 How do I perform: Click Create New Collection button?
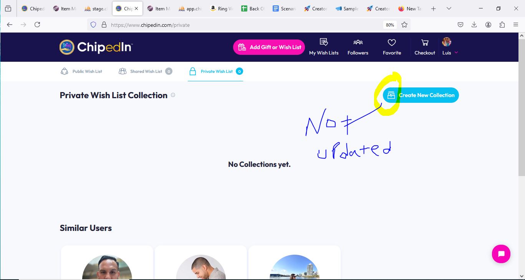(421, 95)
